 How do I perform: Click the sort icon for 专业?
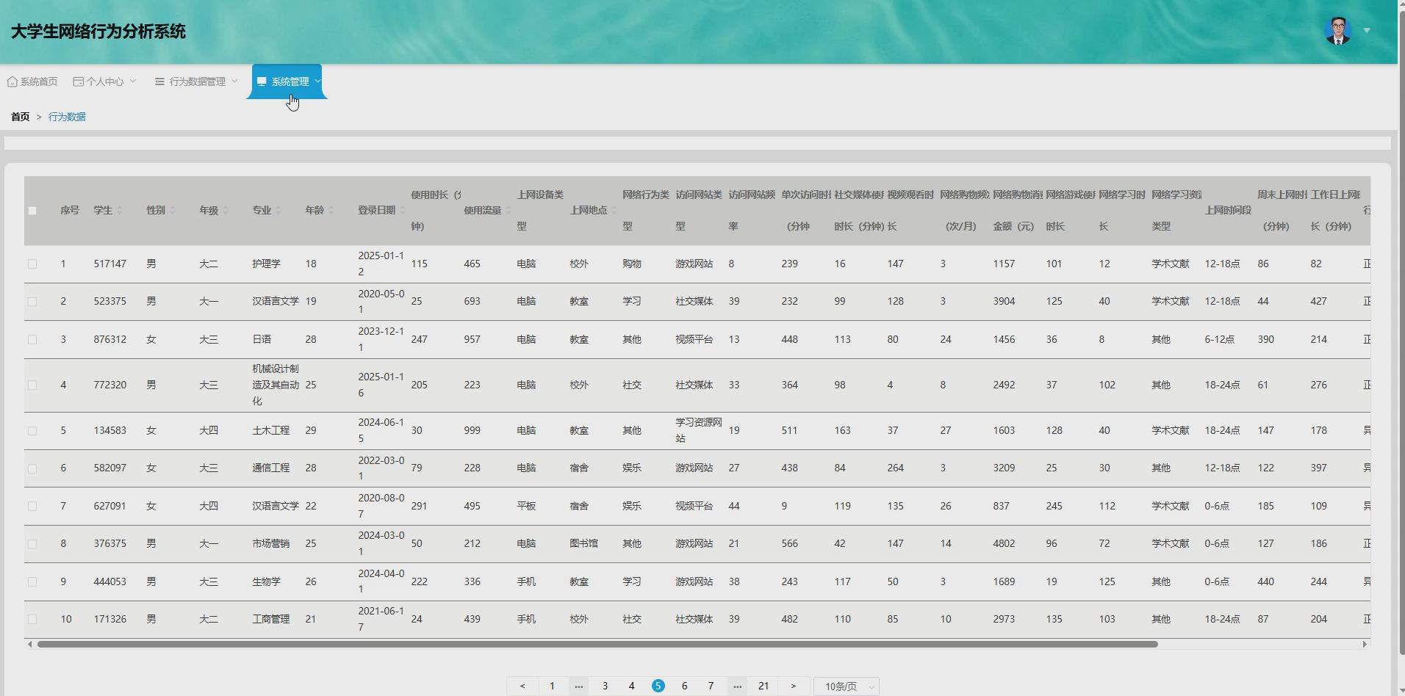pyautogui.click(x=279, y=211)
